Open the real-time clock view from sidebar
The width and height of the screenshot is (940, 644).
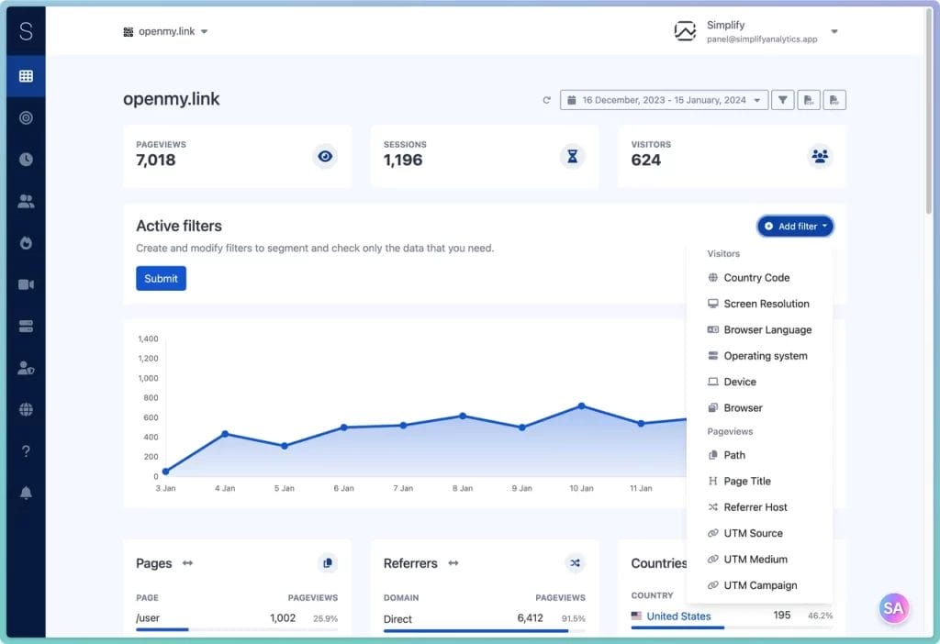(x=25, y=159)
